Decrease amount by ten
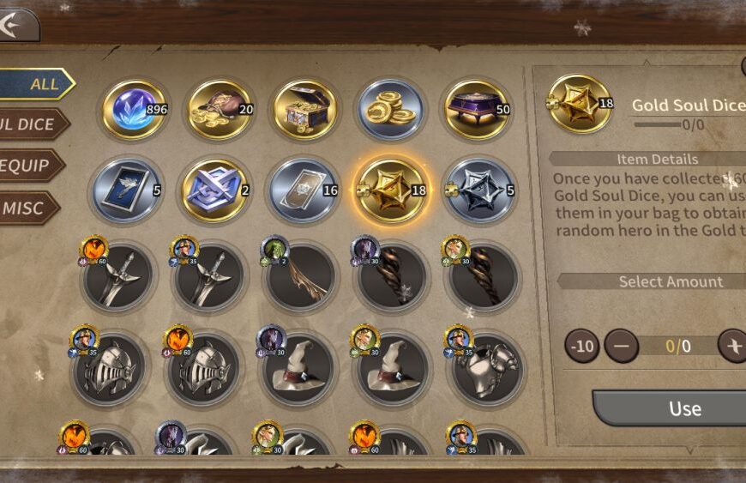The width and height of the screenshot is (746, 483). tap(582, 346)
